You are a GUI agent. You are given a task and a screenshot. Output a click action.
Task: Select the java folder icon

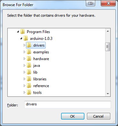pyautogui.click(x=29, y=66)
